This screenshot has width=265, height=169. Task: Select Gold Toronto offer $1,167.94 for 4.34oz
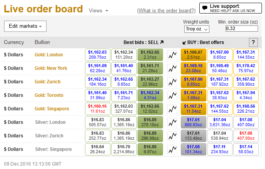246,95
